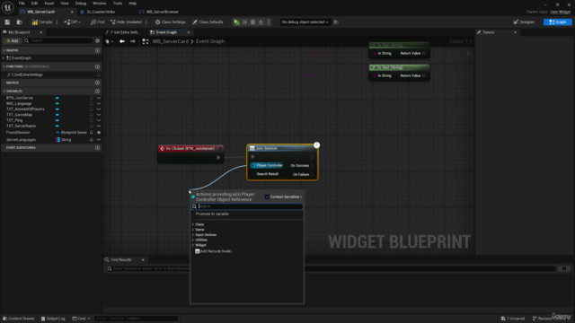The width and height of the screenshot is (575, 323).
Task: Click the icon next to debug object selector
Action: 336,22
